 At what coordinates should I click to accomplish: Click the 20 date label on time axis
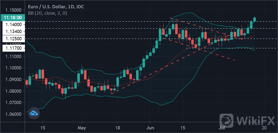tap(264, 128)
